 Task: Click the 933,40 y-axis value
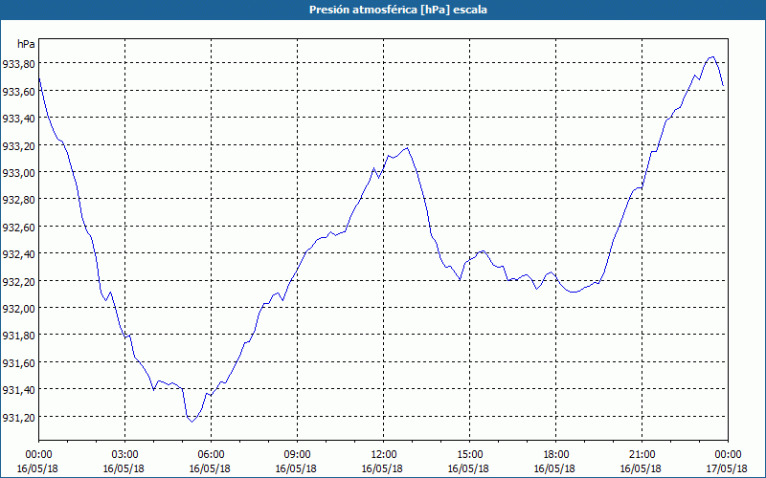(x=18, y=118)
